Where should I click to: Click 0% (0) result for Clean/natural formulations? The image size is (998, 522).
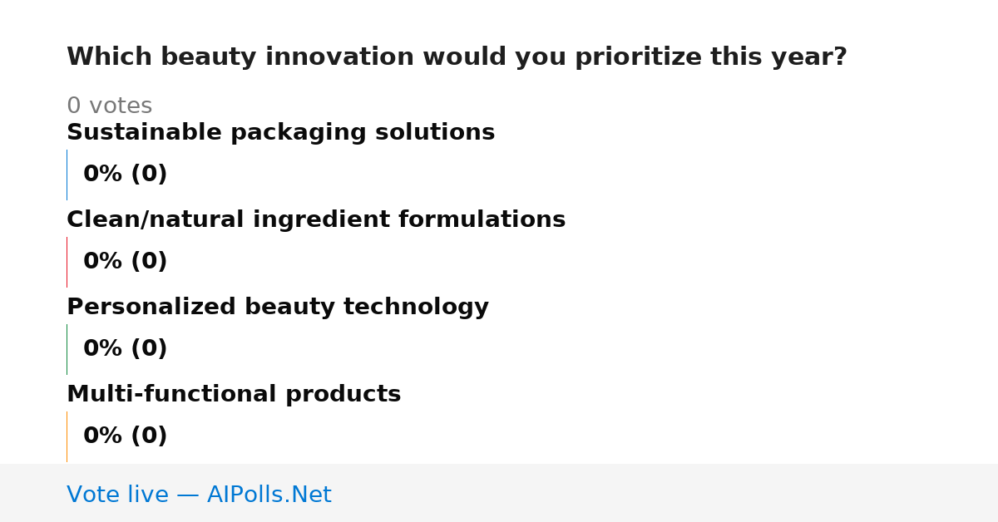tap(126, 262)
